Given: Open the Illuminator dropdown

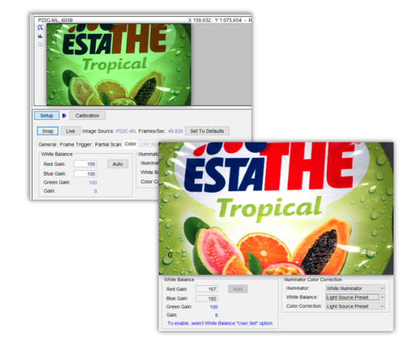Looking at the screenshot, I should (355, 289).
